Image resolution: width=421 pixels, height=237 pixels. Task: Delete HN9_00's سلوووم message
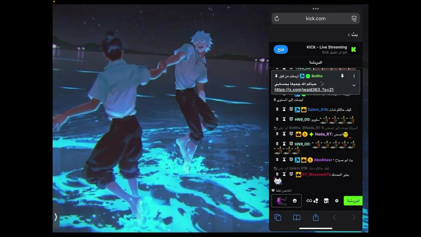(x=277, y=119)
